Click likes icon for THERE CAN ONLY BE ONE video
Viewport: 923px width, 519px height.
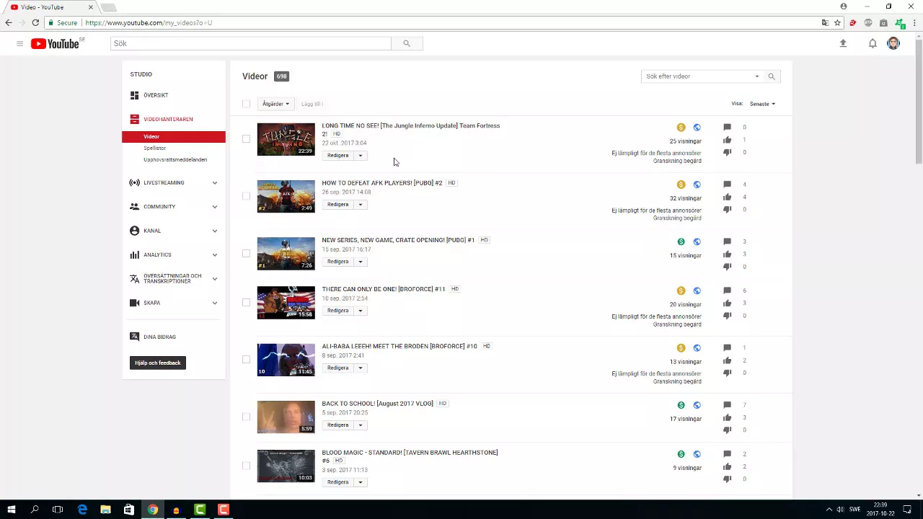coord(727,303)
